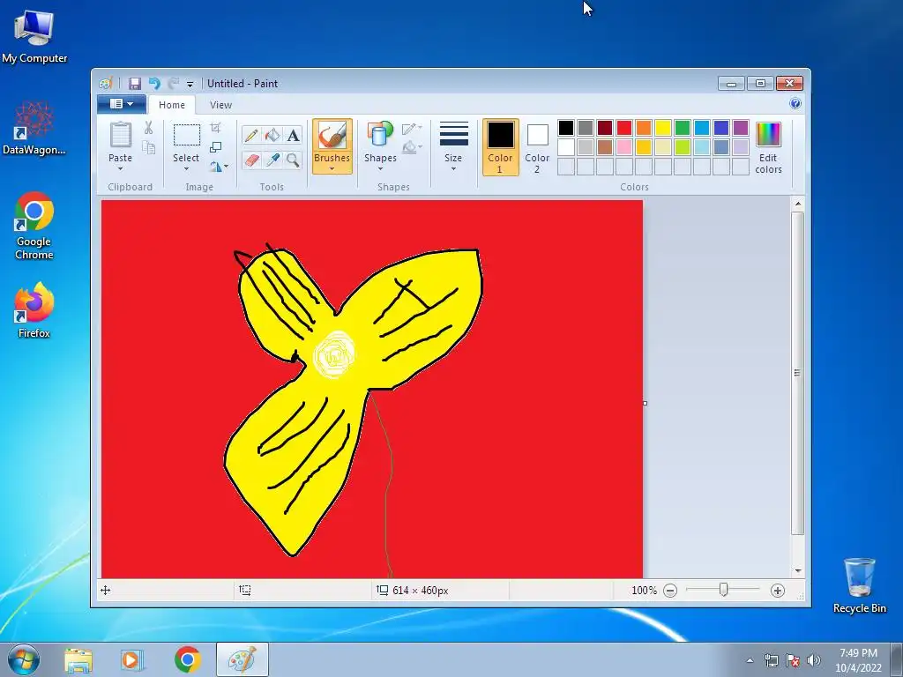Open the Paint file menu button
903x677 pixels.
[x=121, y=104]
